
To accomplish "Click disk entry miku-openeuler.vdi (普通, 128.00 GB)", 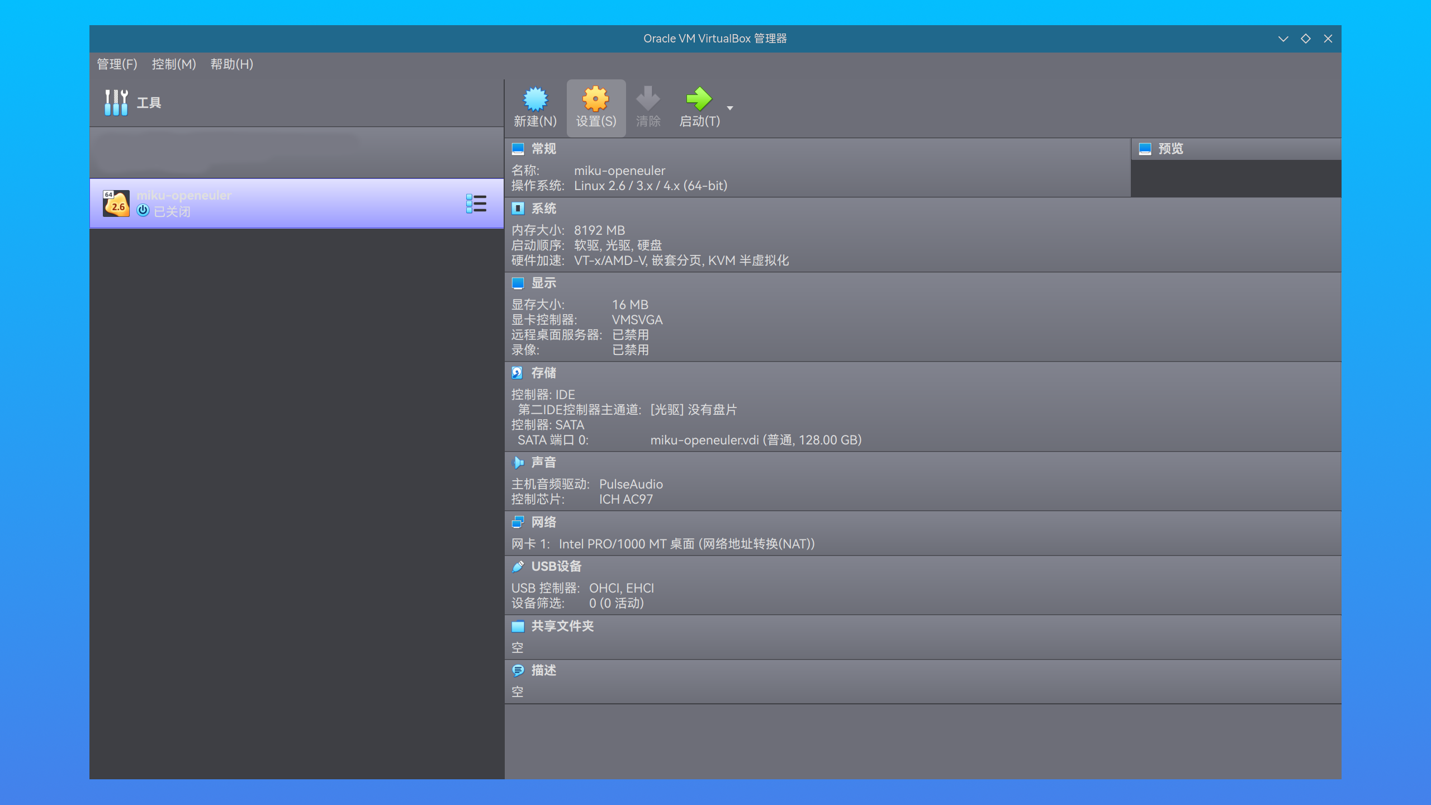I will tap(756, 440).
